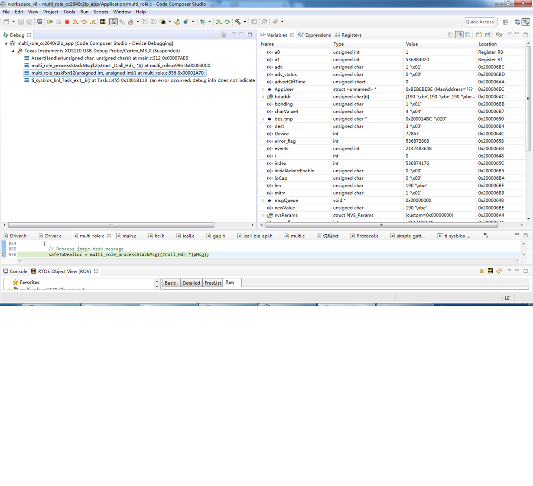Select the Detailed tab in ROV
This screenshot has width=533, height=486.
[x=191, y=282]
